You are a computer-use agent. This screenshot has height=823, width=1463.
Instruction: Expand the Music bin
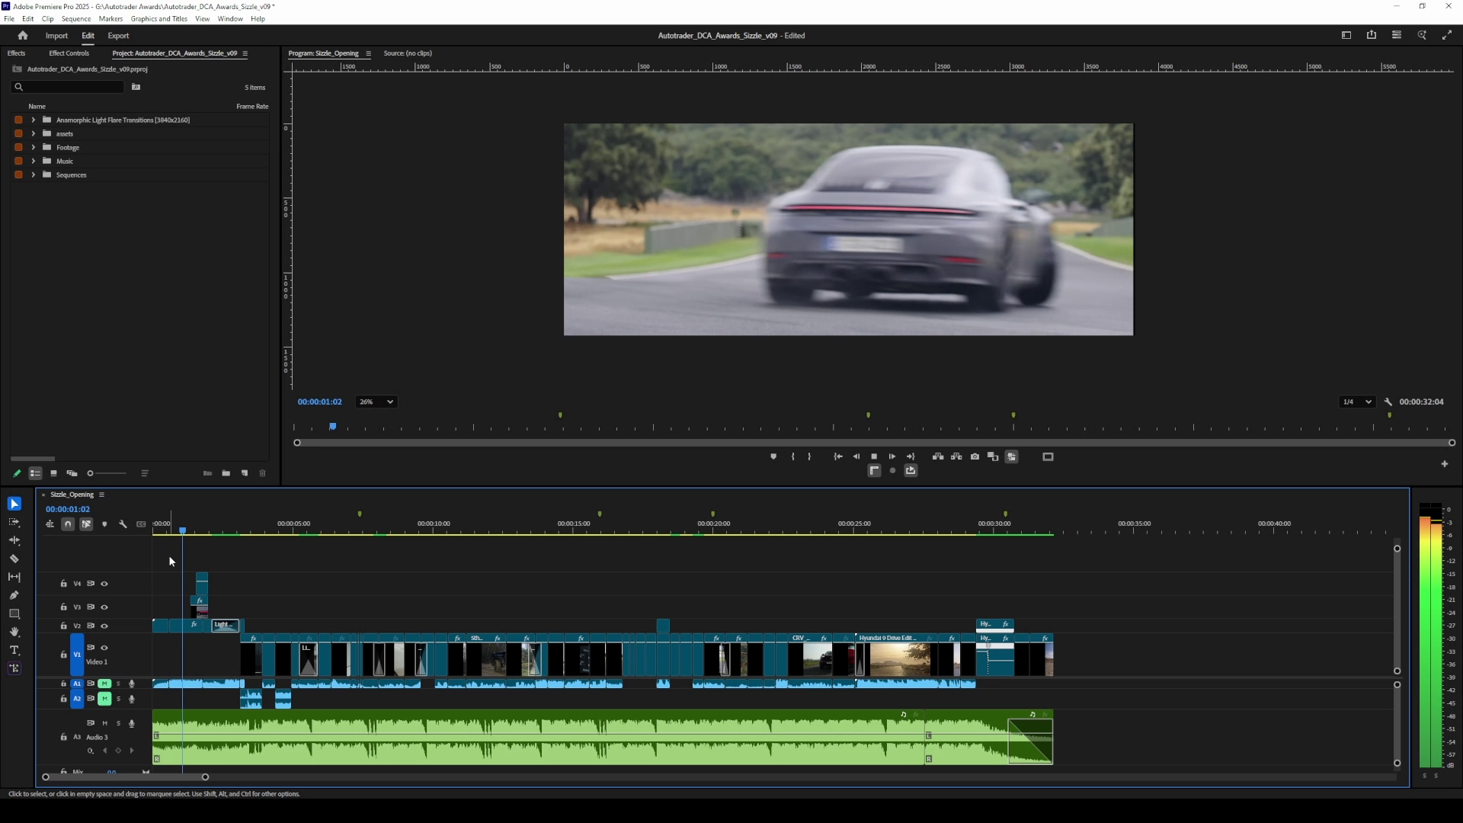33,161
